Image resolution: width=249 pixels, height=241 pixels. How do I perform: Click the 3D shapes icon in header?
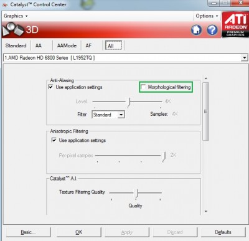12,29
